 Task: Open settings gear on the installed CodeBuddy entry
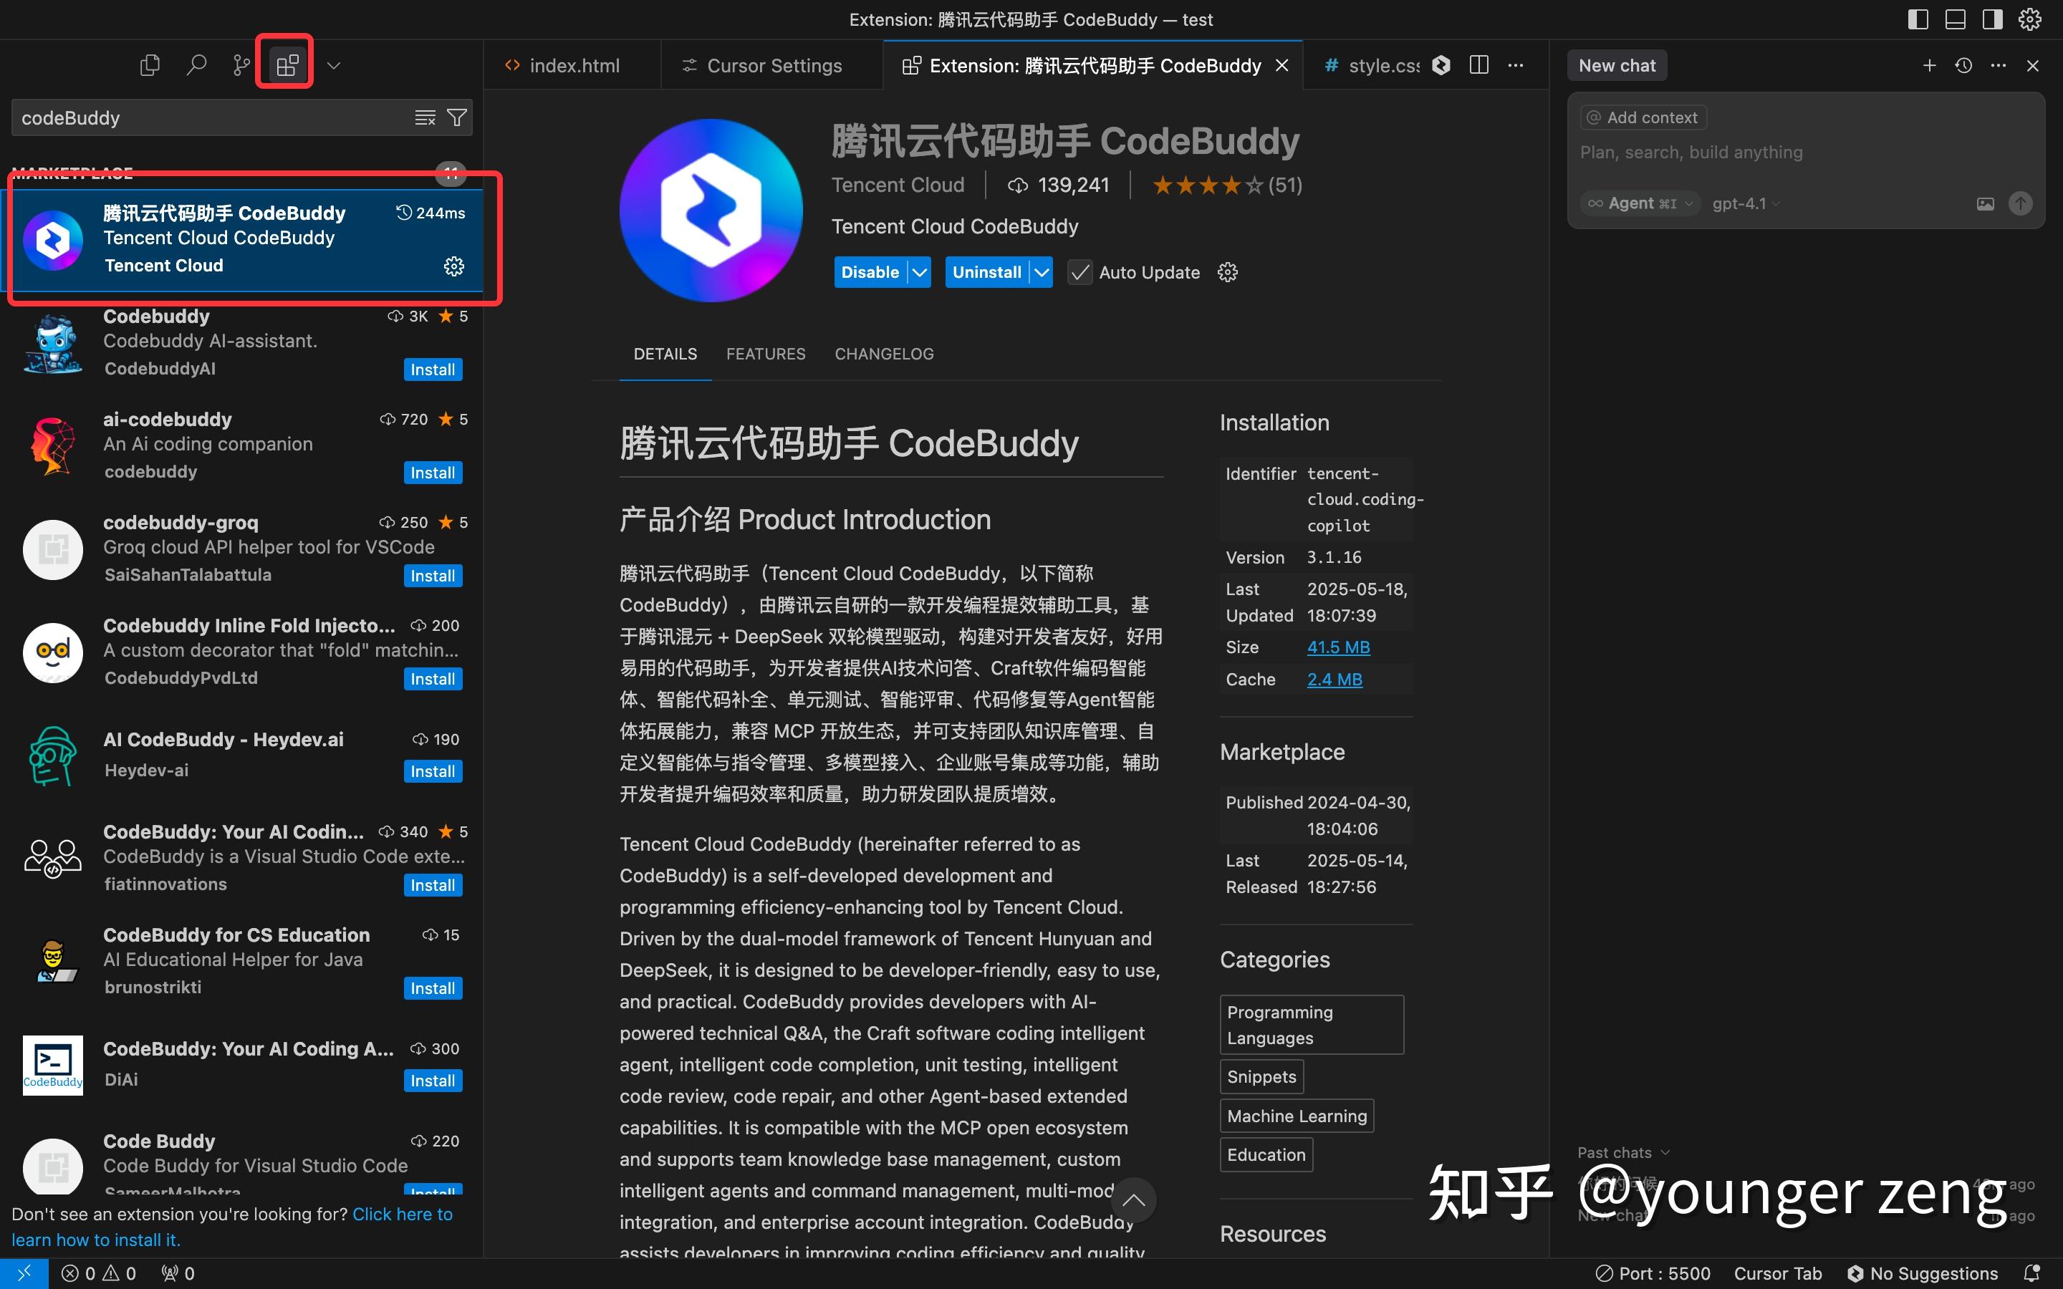(454, 266)
